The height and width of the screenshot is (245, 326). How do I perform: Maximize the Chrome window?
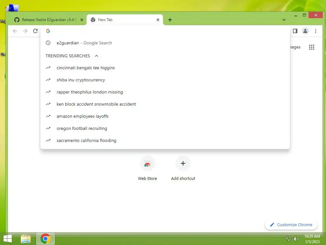[x=304, y=15]
